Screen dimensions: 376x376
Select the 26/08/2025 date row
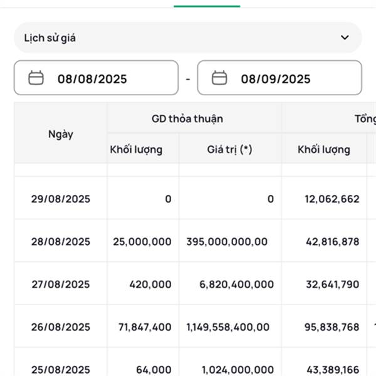tap(61, 327)
